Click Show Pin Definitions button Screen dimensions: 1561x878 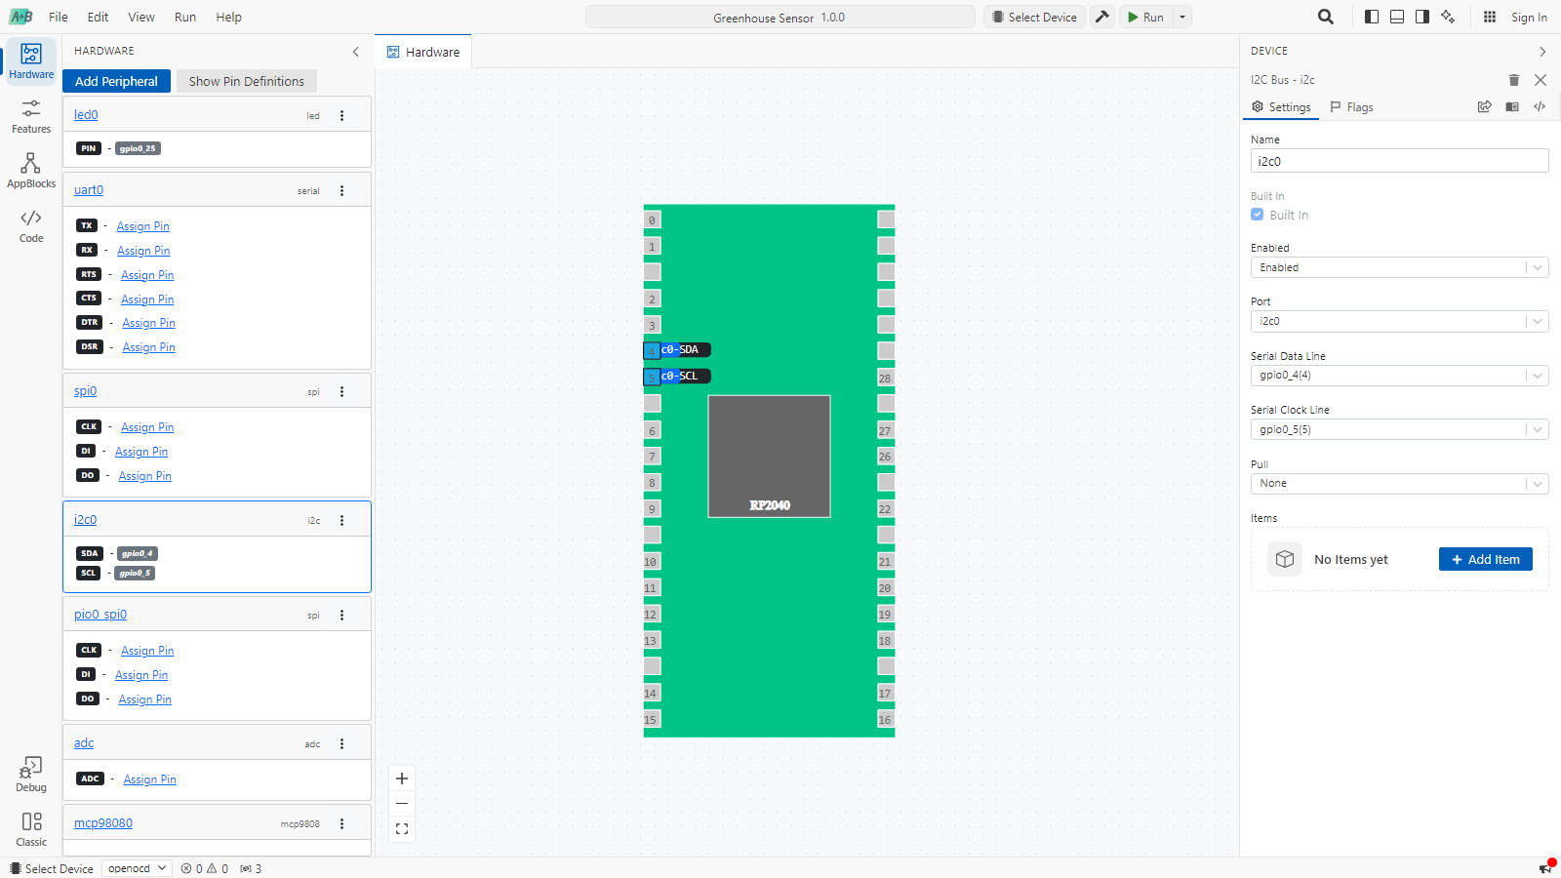coord(247,81)
